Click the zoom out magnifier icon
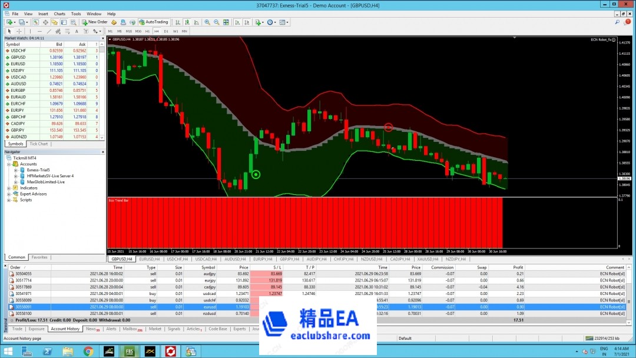 click(x=217, y=22)
